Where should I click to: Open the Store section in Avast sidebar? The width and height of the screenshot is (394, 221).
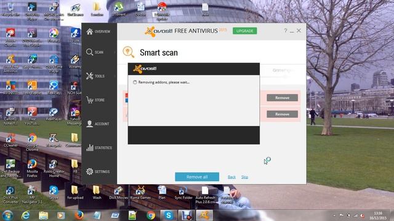[95, 99]
